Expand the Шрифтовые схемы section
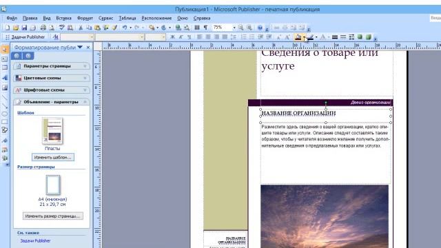The image size is (441, 248). point(52,90)
